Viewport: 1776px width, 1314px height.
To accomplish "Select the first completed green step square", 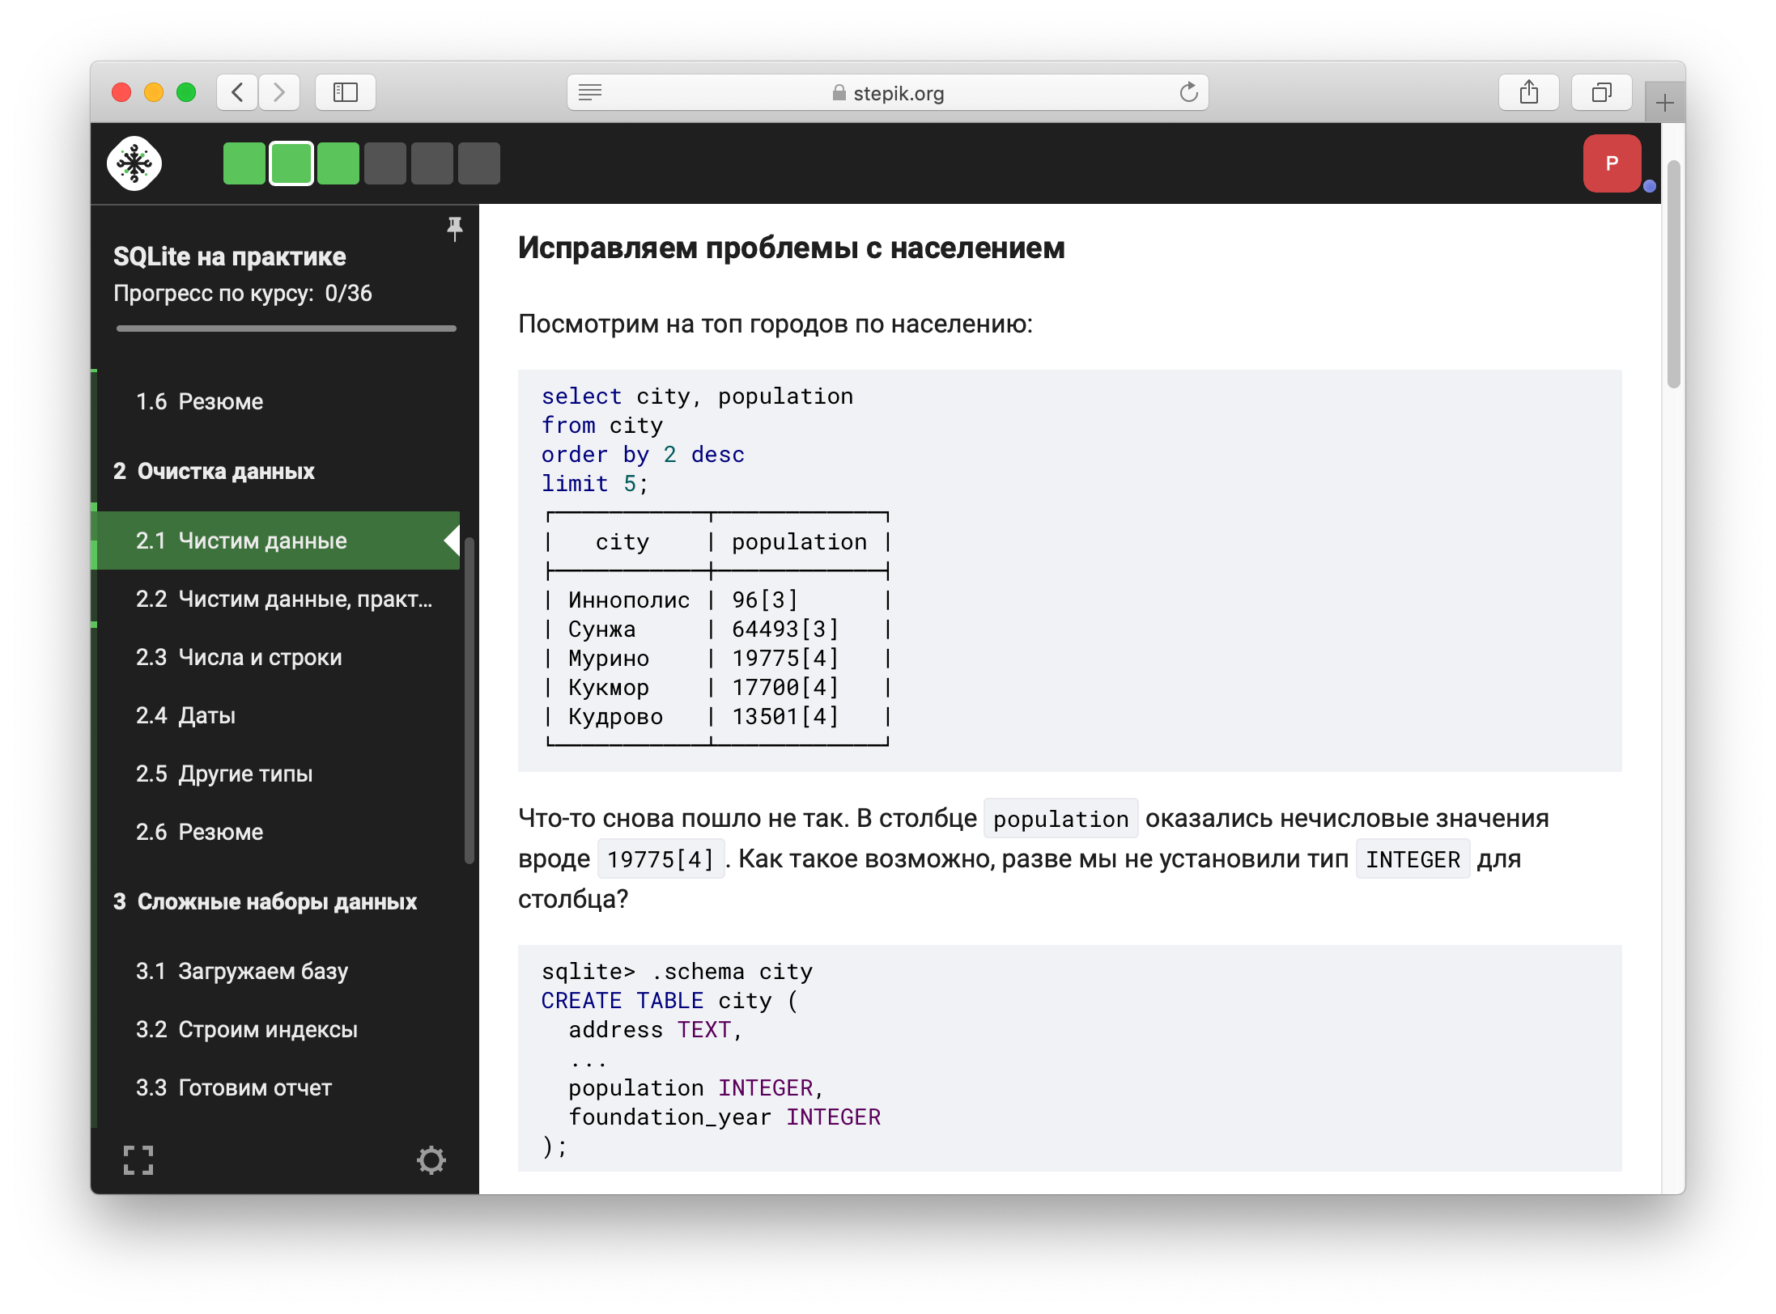I will point(244,163).
